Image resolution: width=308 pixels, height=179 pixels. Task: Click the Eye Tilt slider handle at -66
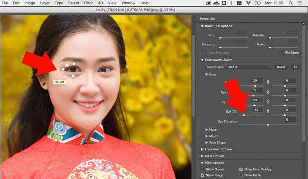pyautogui.click(x=244, y=115)
